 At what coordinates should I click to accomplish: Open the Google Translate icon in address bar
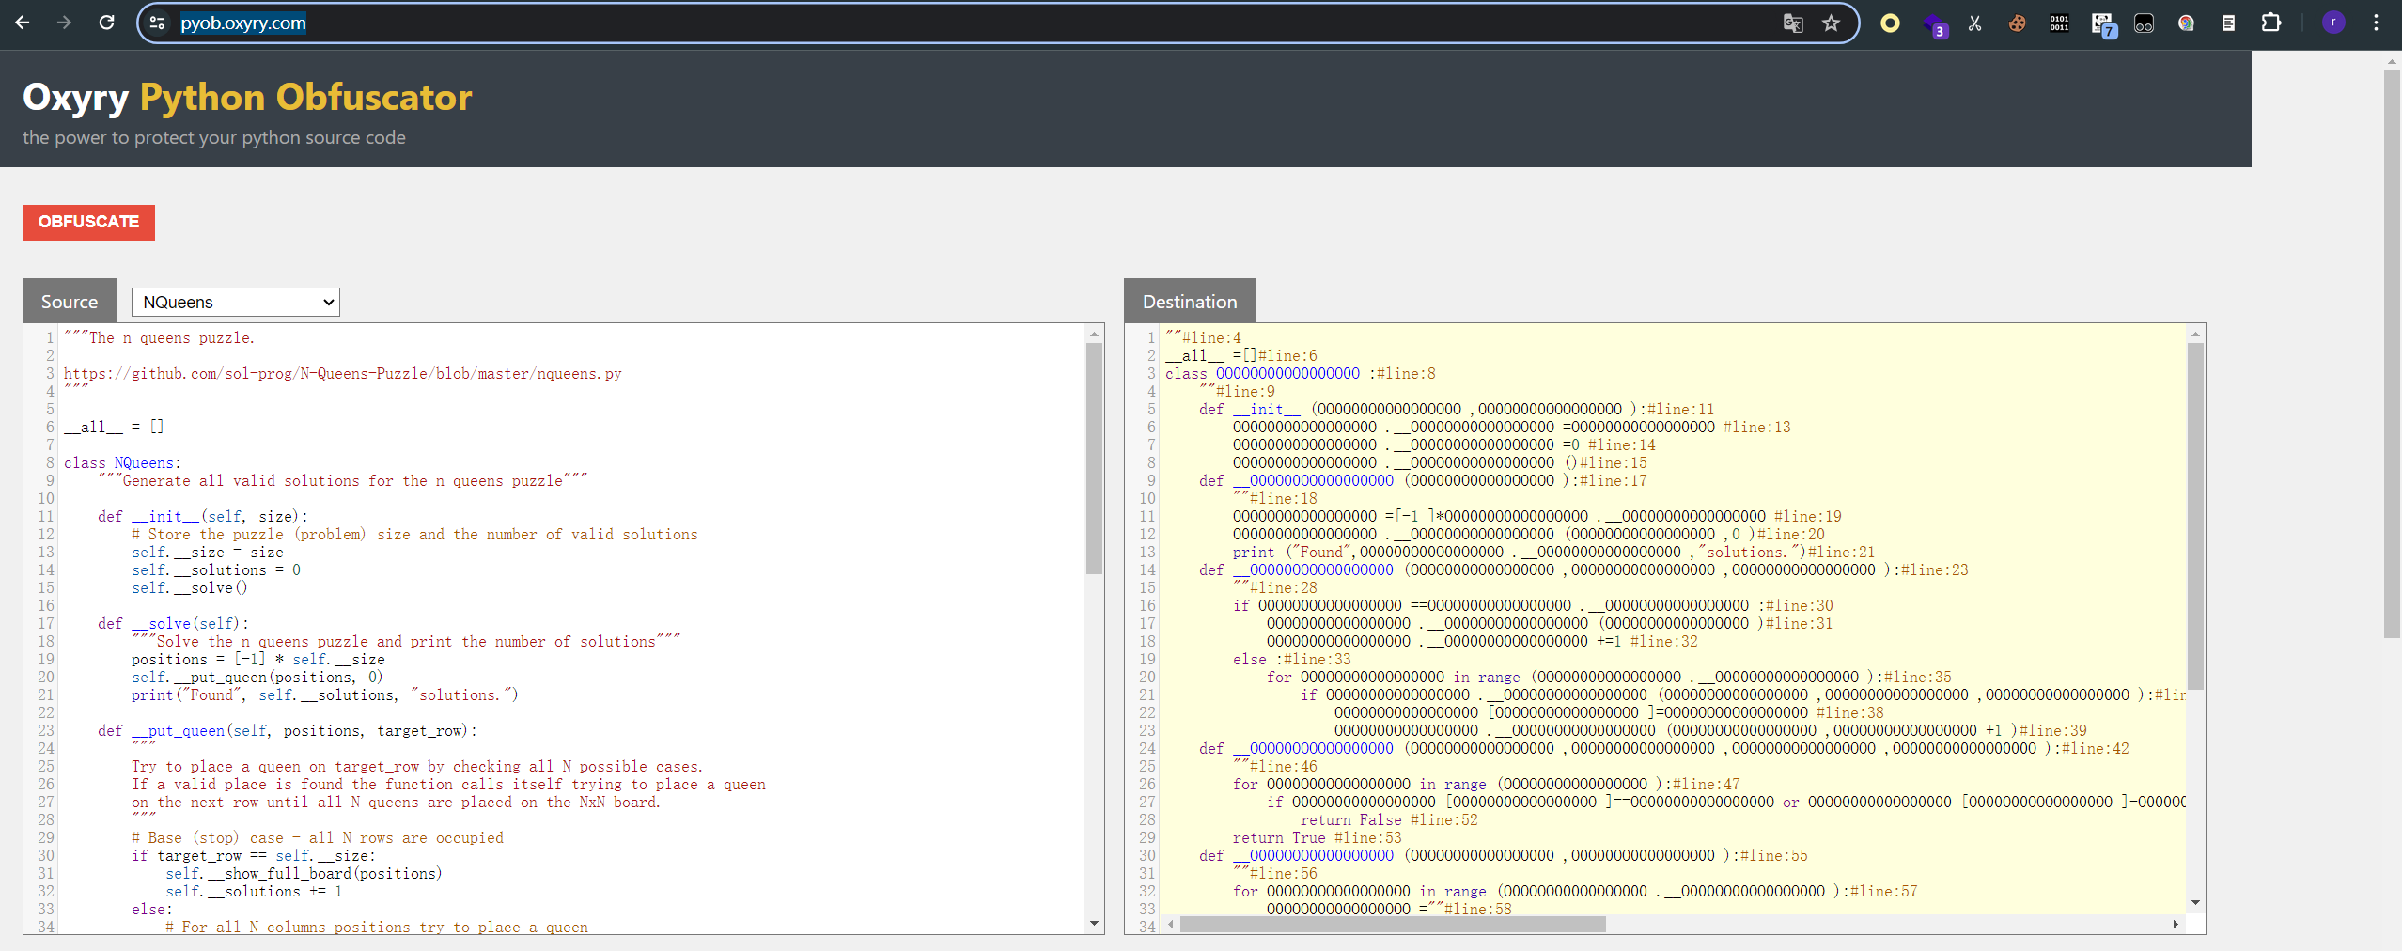click(1792, 23)
